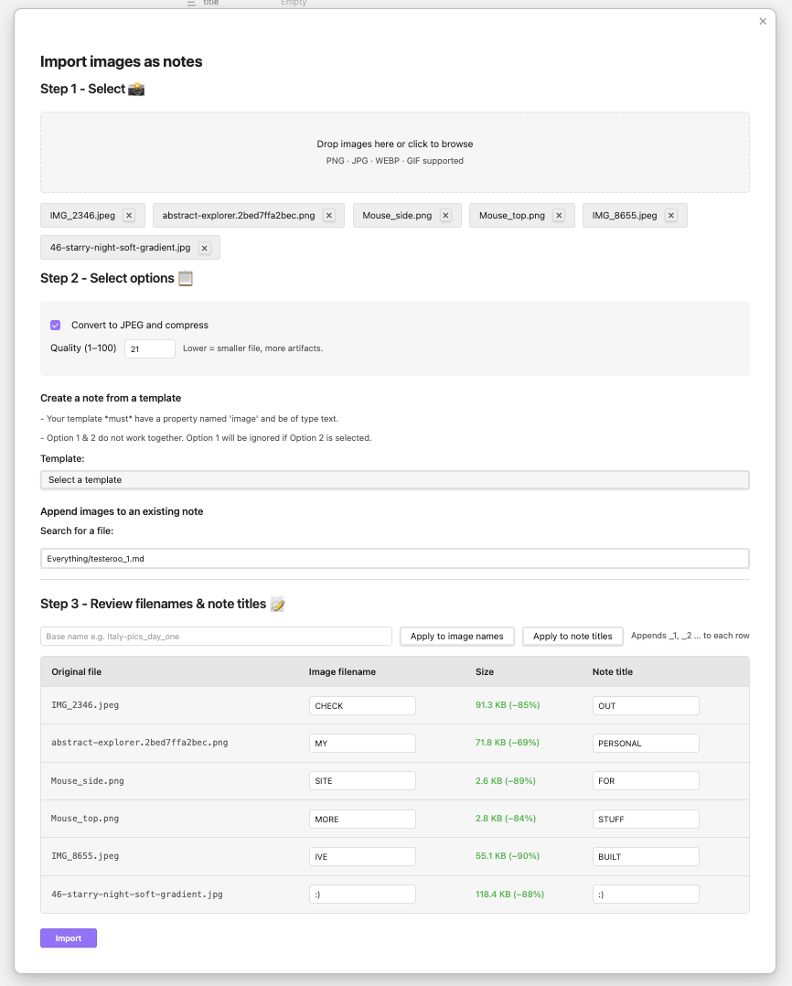
Task: Click the Search for a file field
Action: coord(395,558)
